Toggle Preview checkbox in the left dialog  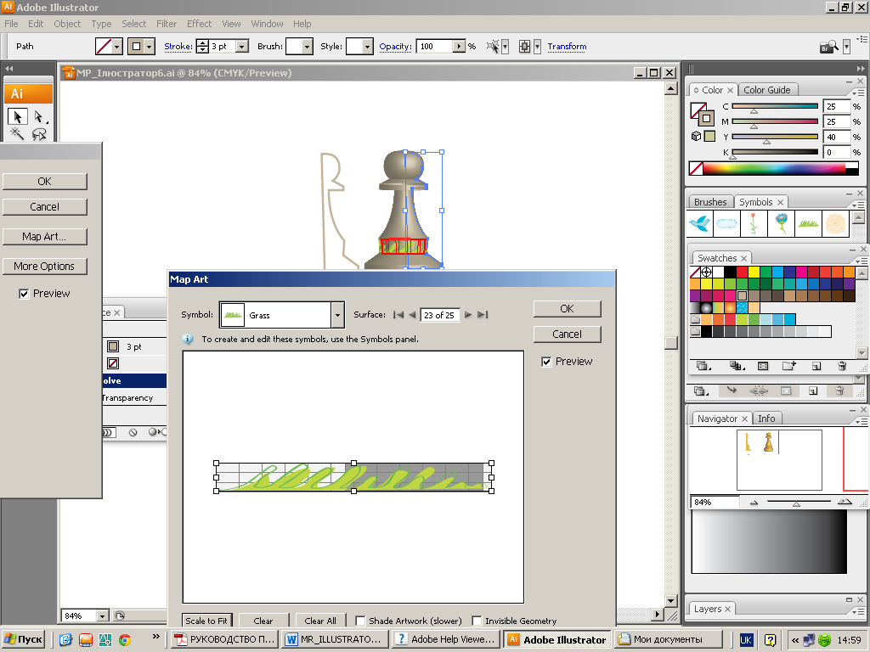point(24,294)
